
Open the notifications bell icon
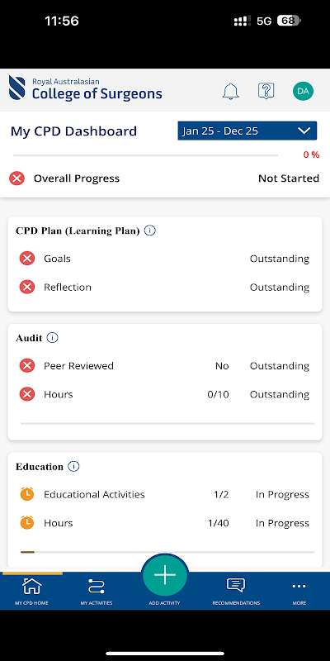231,91
